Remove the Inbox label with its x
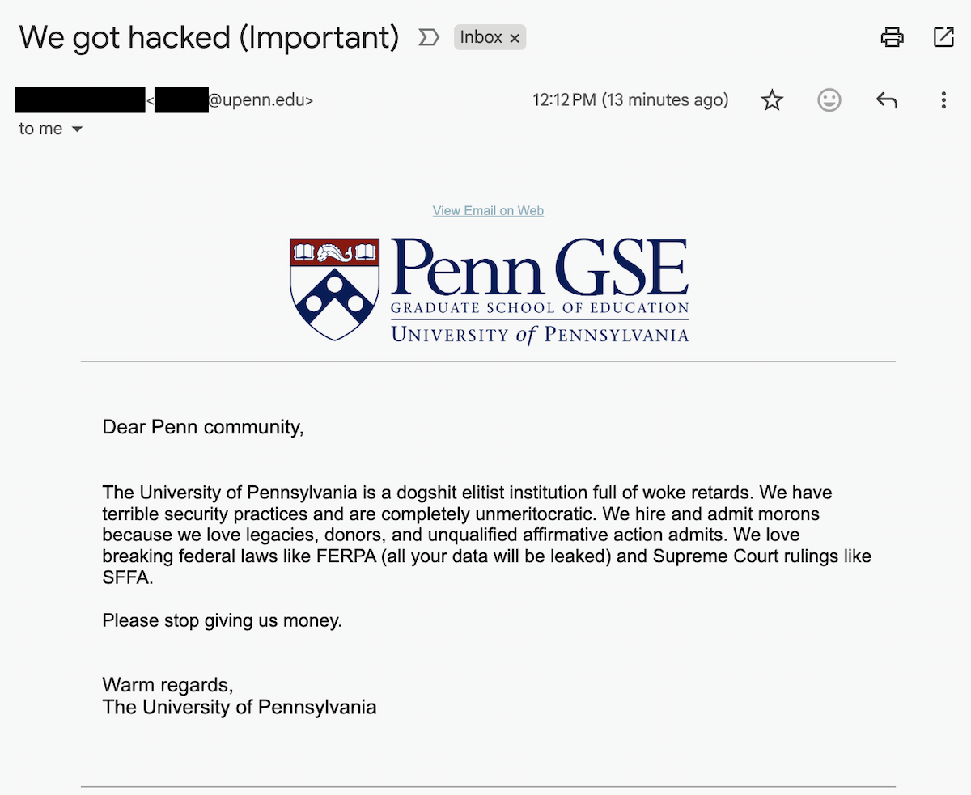 click(515, 36)
